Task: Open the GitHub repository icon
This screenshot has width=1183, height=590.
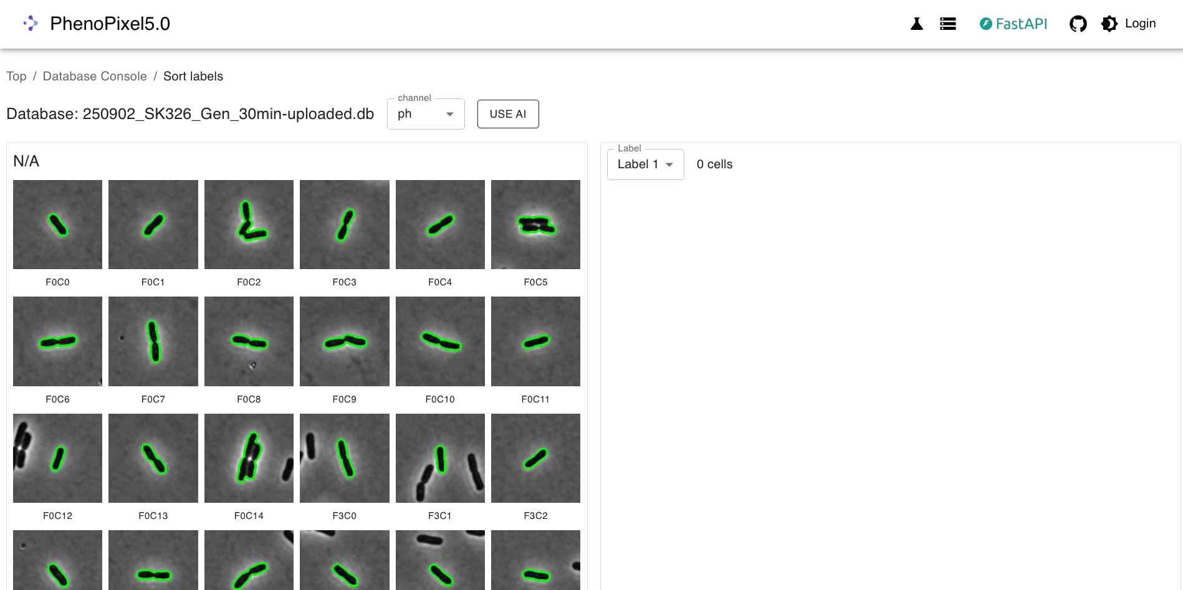Action: (x=1078, y=24)
